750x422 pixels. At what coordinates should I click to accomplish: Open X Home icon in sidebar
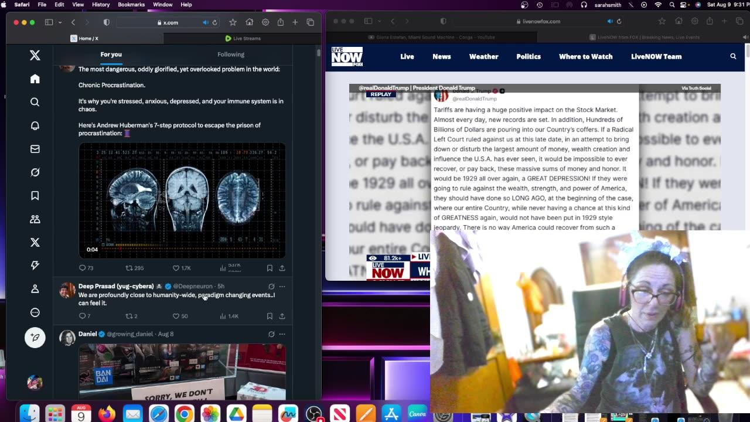(x=35, y=79)
